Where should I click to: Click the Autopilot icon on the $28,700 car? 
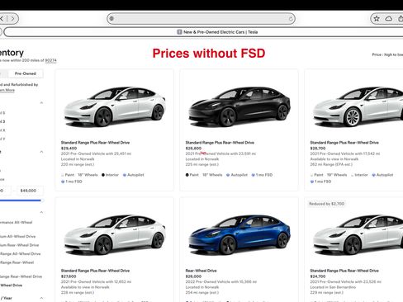[x=373, y=175]
